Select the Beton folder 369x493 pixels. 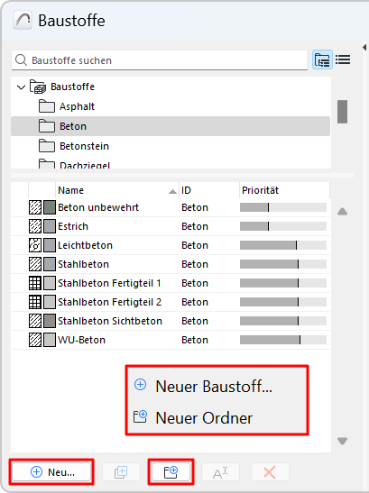coord(171,126)
